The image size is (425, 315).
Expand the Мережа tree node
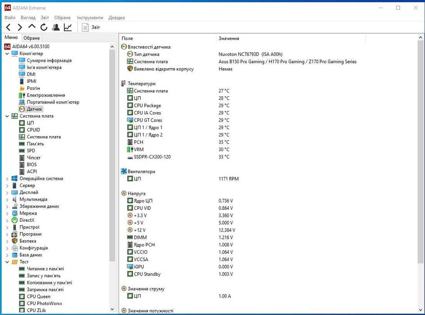(7, 214)
